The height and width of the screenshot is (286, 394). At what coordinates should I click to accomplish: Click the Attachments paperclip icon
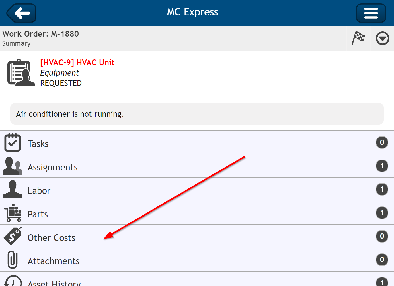(x=12, y=260)
